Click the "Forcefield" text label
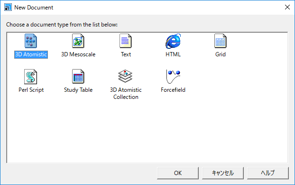The width and height of the screenshot is (295, 185). pyautogui.click(x=173, y=90)
